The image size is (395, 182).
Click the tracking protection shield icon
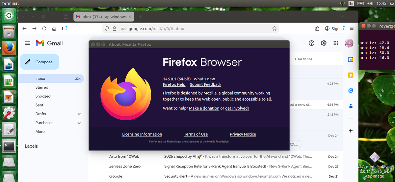tap(107, 29)
